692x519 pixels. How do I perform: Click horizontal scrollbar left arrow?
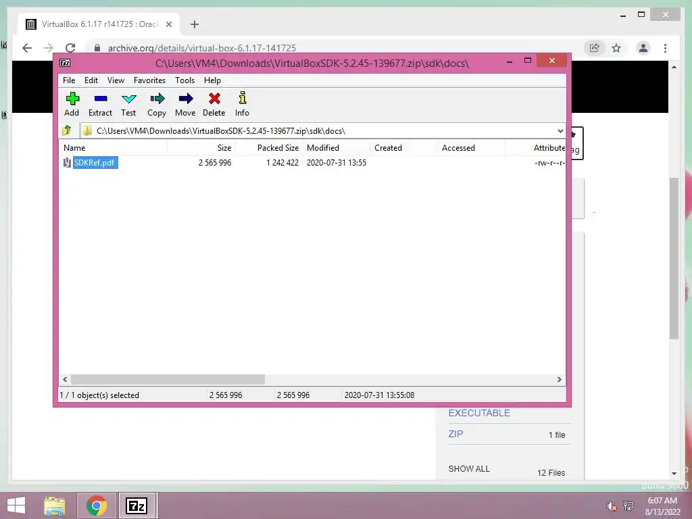point(66,380)
